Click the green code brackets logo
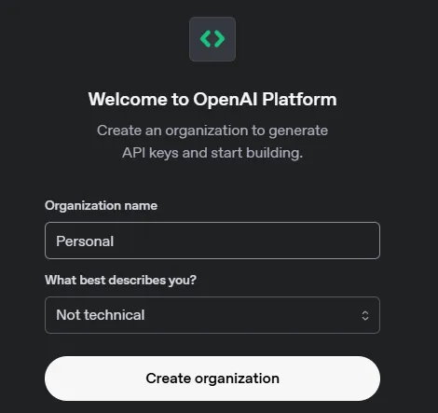This screenshot has height=413, width=438. coord(212,39)
